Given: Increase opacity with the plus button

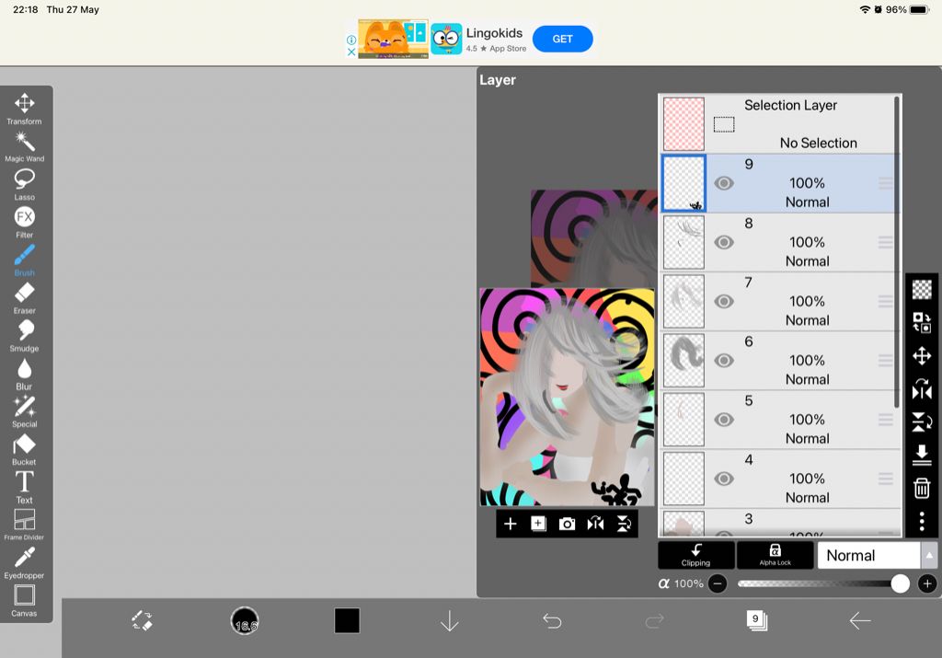Looking at the screenshot, I should pos(927,583).
